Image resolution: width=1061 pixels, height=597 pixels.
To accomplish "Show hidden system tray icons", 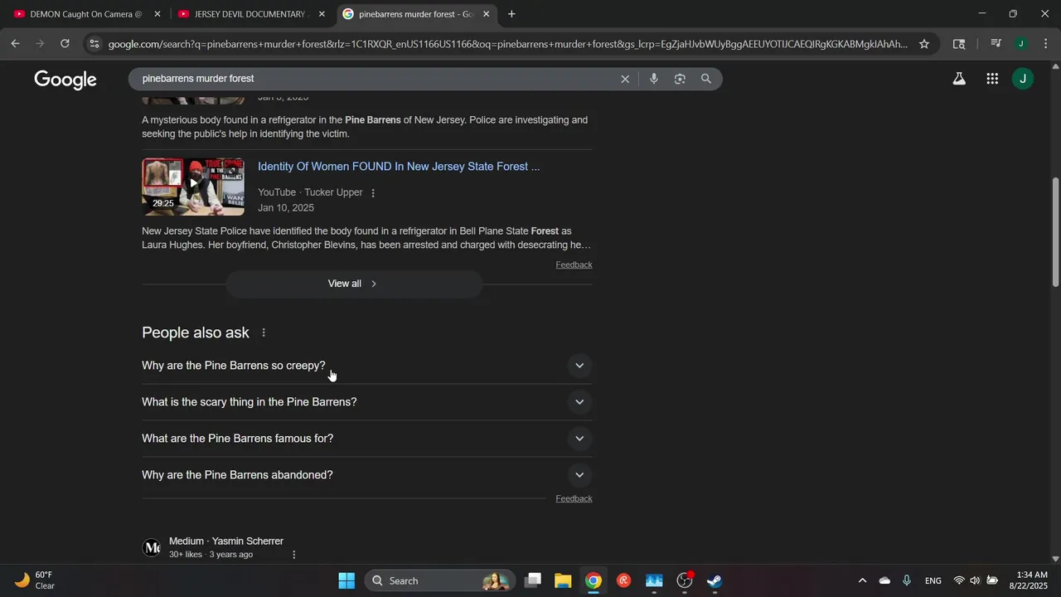I will click(862, 580).
